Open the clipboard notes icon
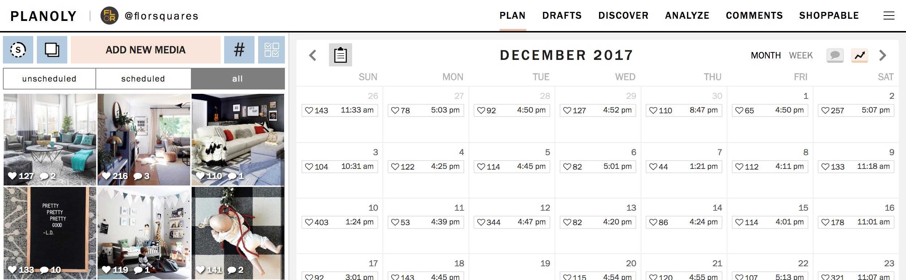 tap(340, 55)
